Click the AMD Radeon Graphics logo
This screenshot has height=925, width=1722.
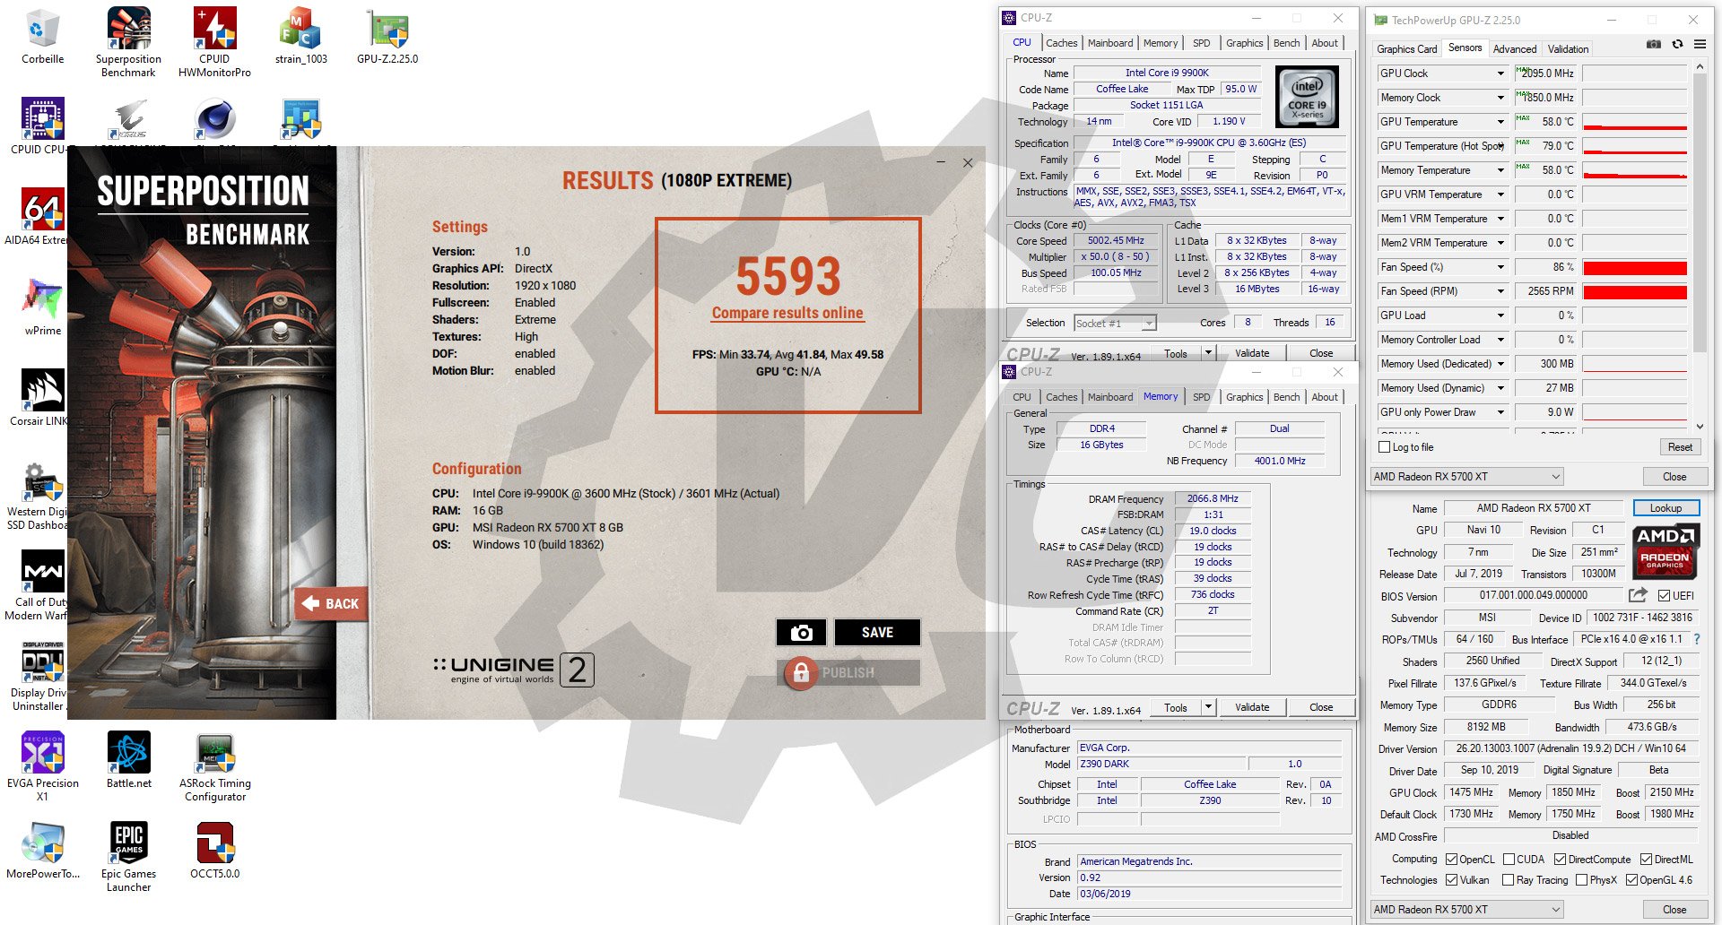(1665, 551)
